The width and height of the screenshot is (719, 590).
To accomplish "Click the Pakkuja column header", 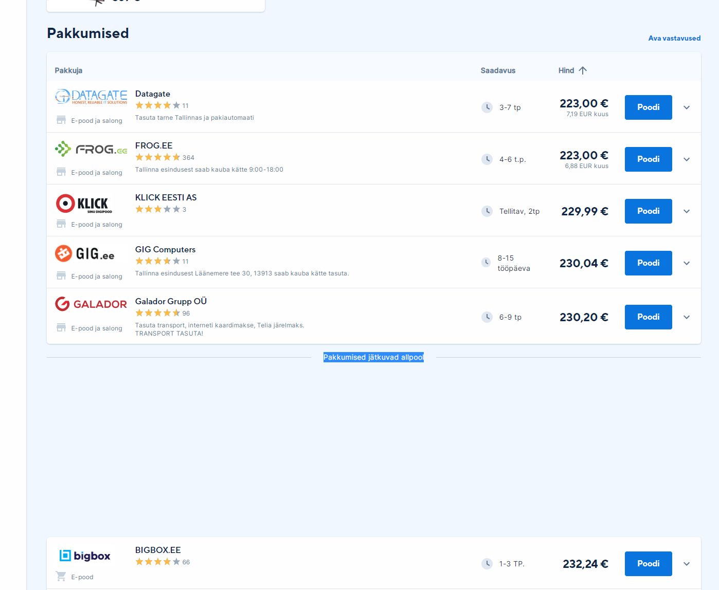I will pyautogui.click(x=68, y=70).
